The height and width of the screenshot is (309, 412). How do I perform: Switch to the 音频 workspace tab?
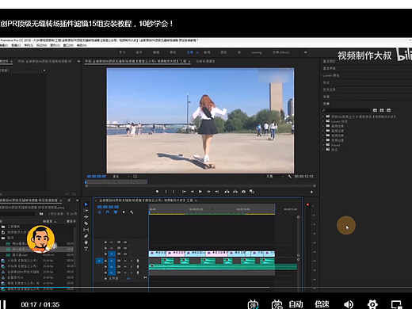point(207,52)
